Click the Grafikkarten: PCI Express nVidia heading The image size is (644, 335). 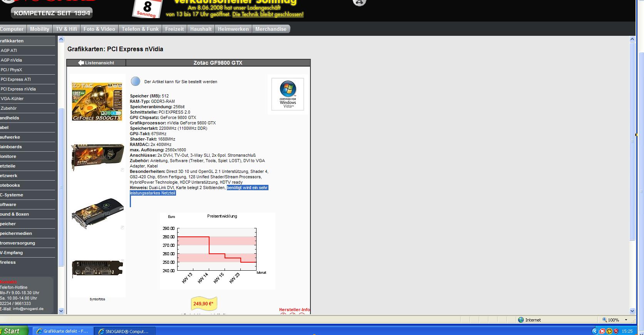tap(115, 49)
